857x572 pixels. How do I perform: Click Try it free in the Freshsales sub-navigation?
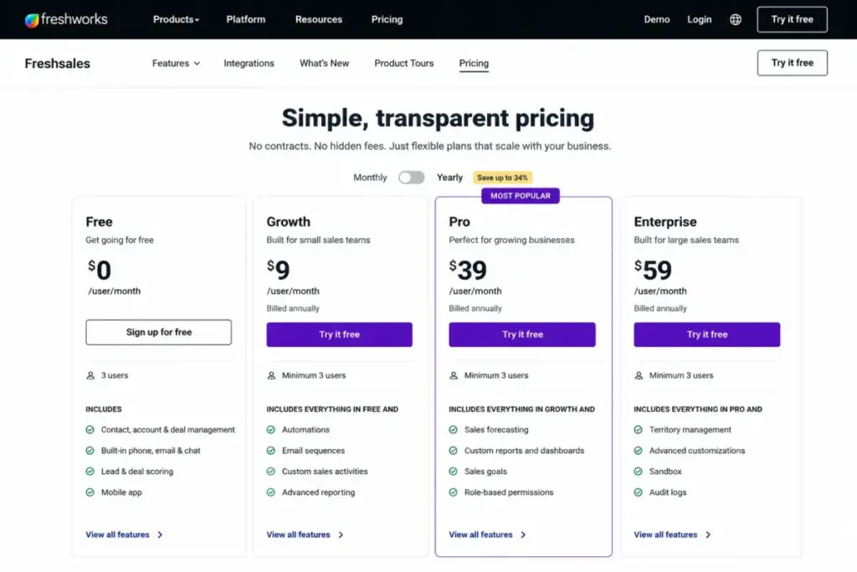(792, 63)
